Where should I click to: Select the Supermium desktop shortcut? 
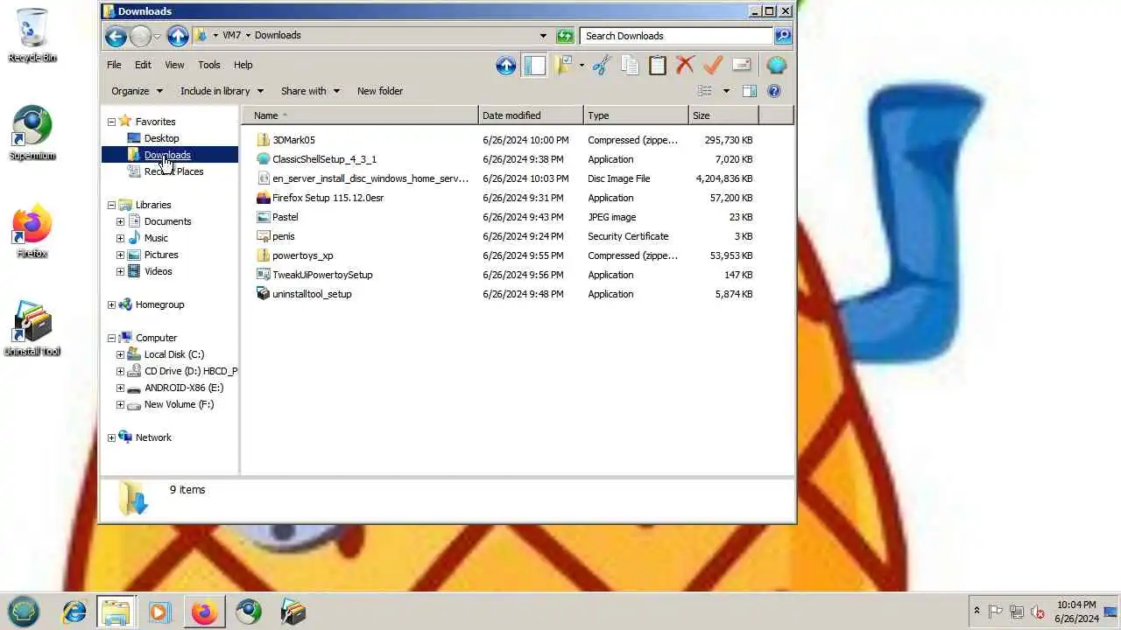coord(32,133)
